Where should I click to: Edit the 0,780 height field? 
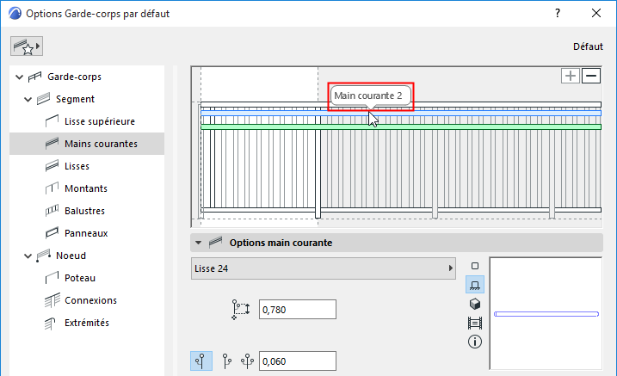coord(298,310)
